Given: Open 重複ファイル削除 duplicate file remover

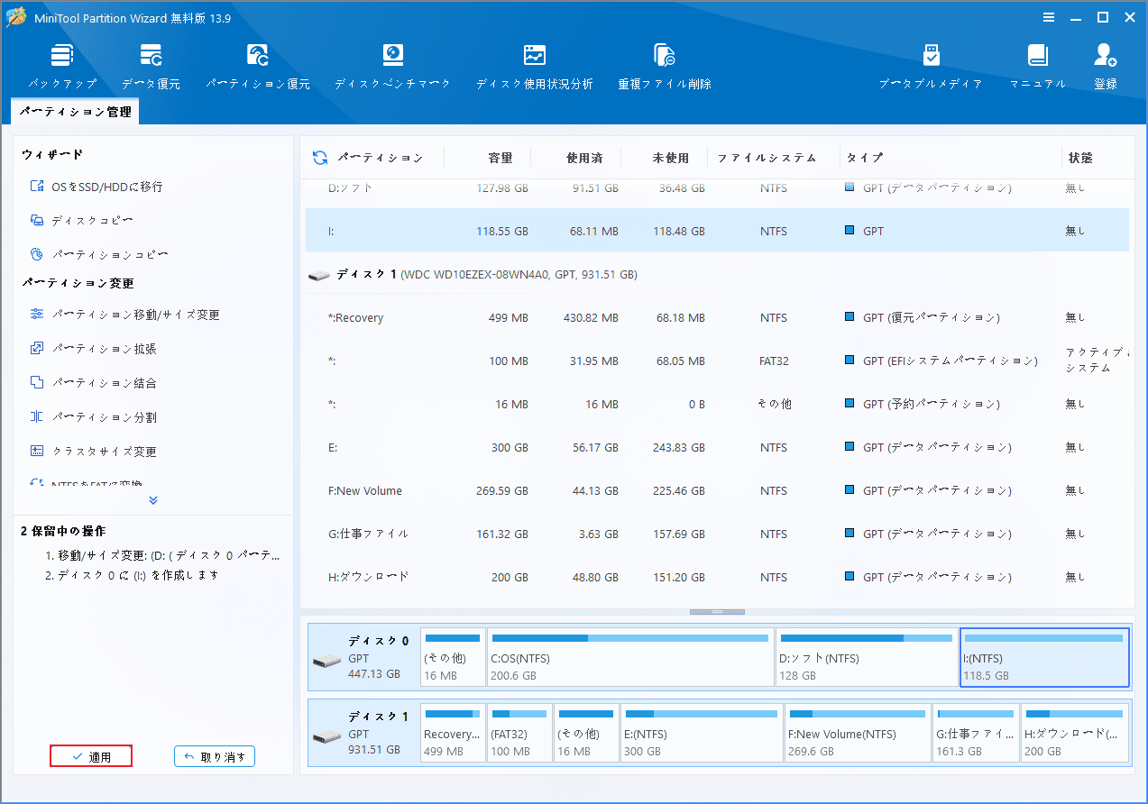Looking at the screenshot, I should (665, 66).
